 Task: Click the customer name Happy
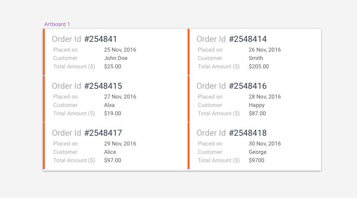coord(257,105)
